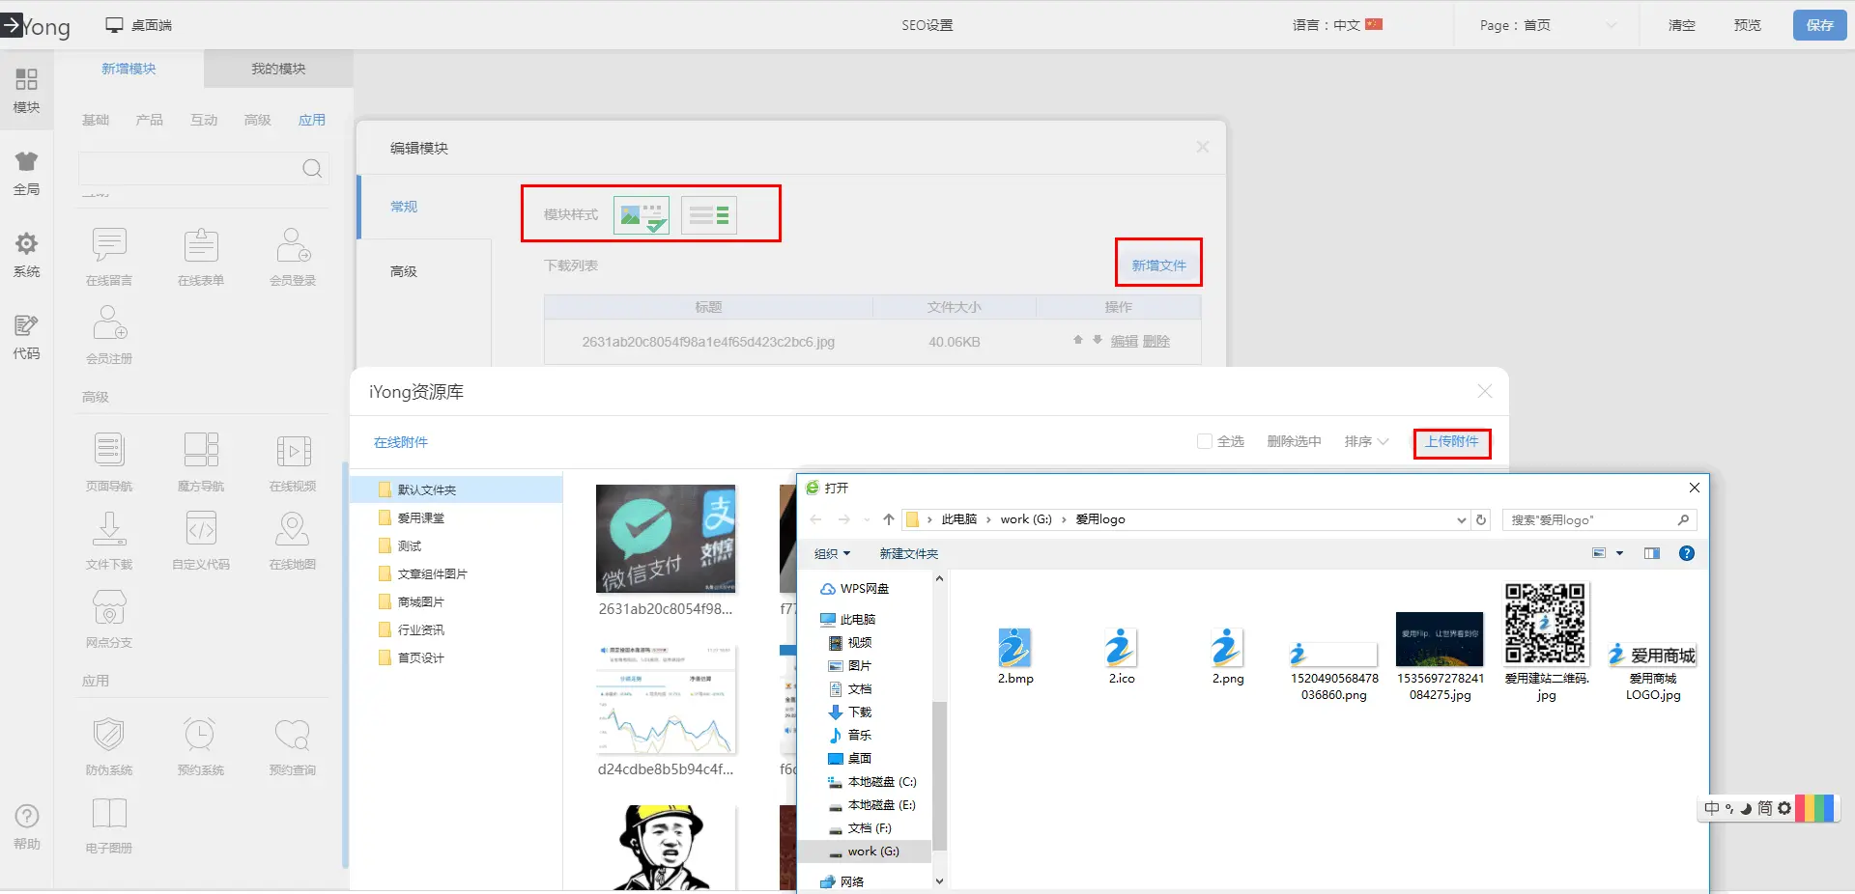Select list-style module layout icon
1855x894 pixels.
709,215
